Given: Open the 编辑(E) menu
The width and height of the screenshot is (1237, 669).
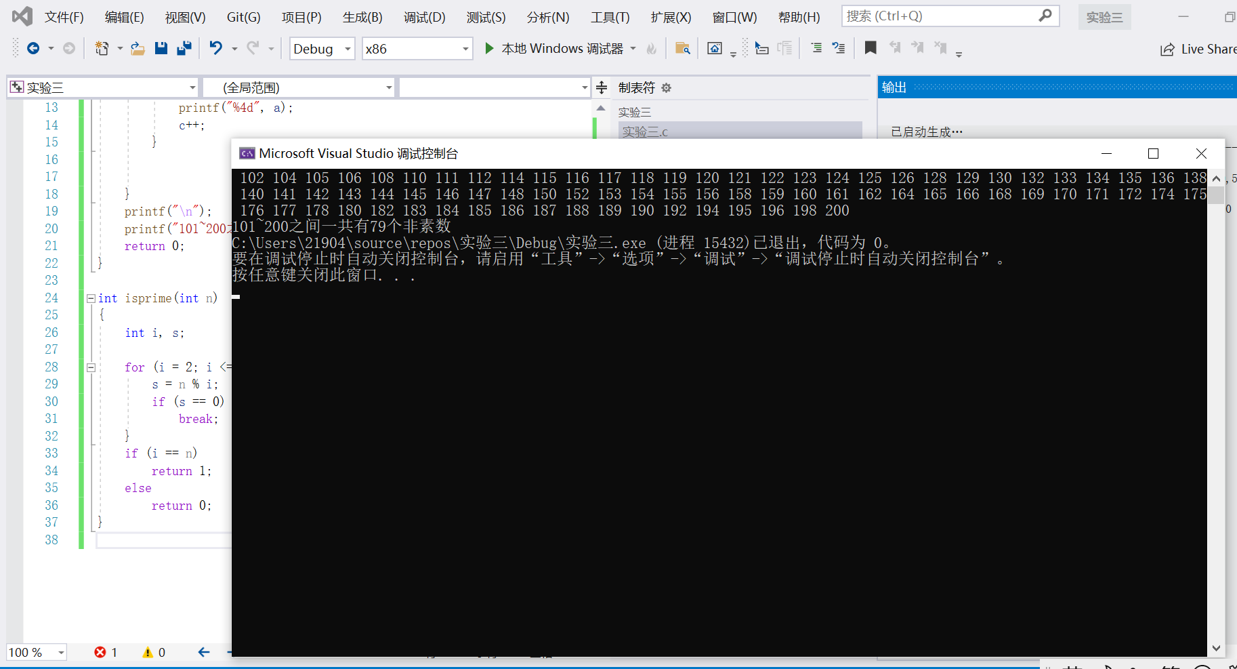Looking at the screenshot, I should (x=125, y=17).
